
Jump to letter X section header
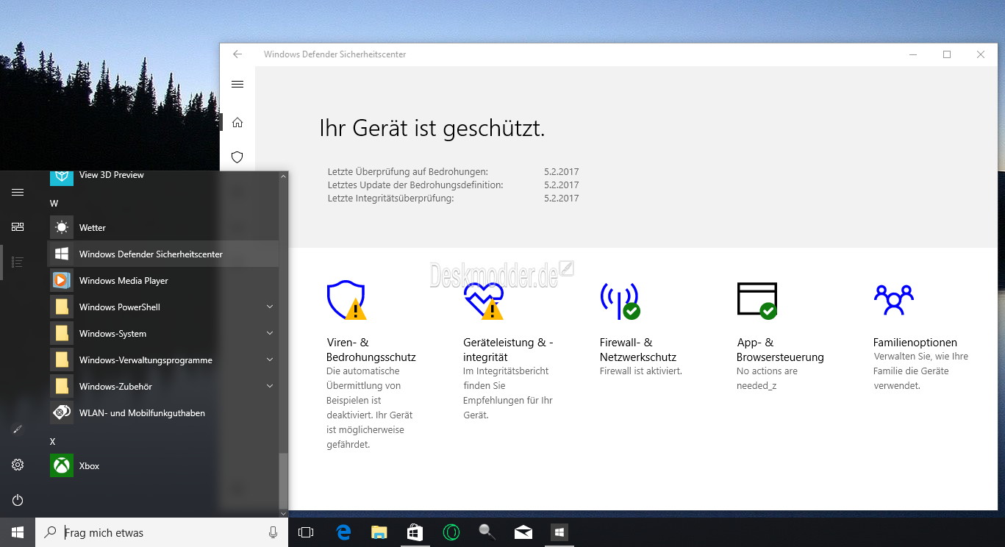pos(52,441)
